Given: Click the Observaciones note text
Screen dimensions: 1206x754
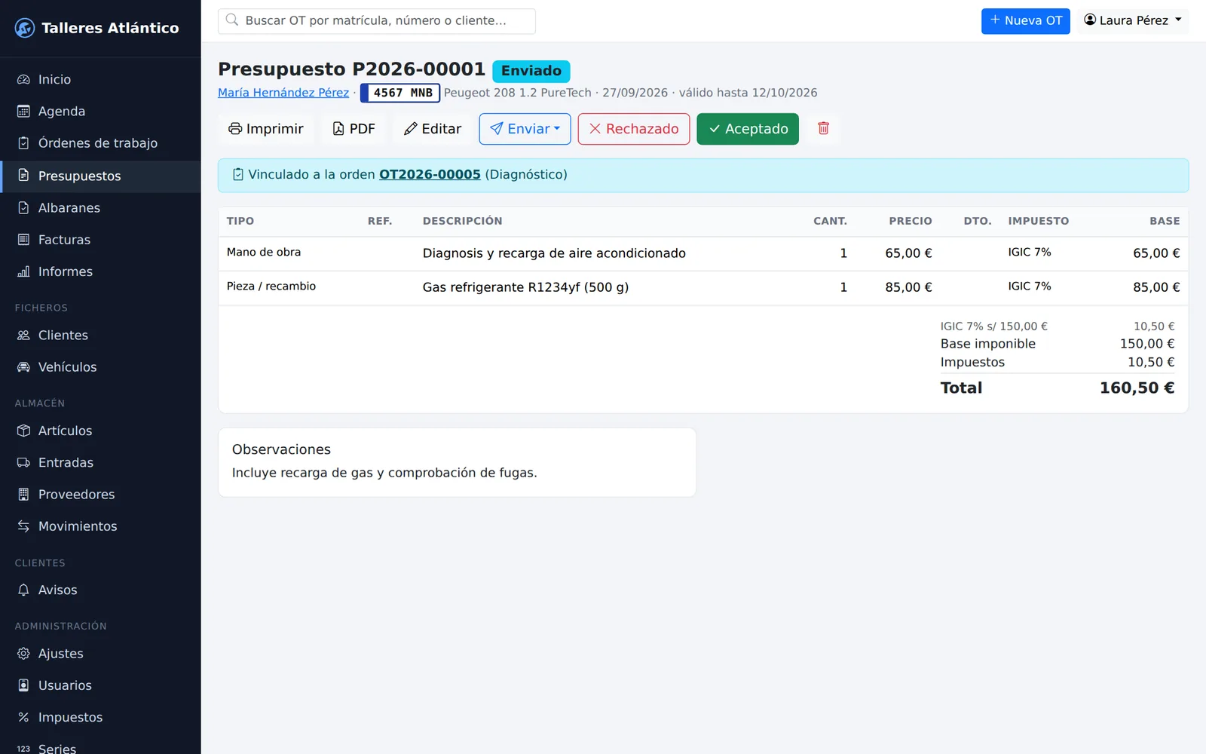Looking at the screenshot, I should [384, 473].
